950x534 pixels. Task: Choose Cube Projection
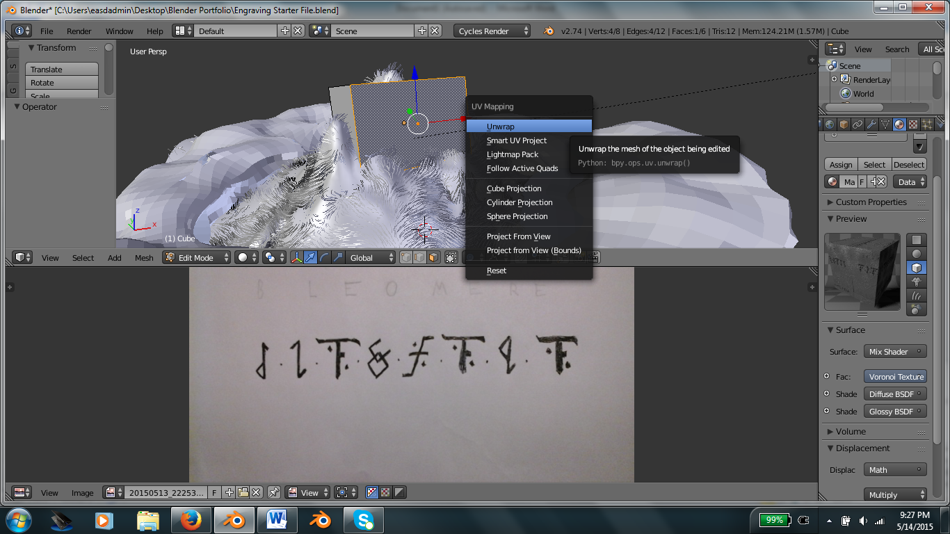pos(529,188)
